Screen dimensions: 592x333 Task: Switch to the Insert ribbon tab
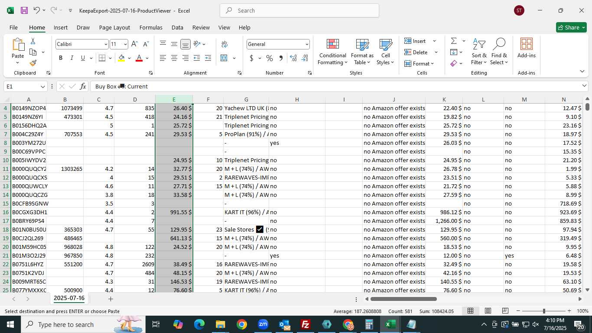pos(61,27)
